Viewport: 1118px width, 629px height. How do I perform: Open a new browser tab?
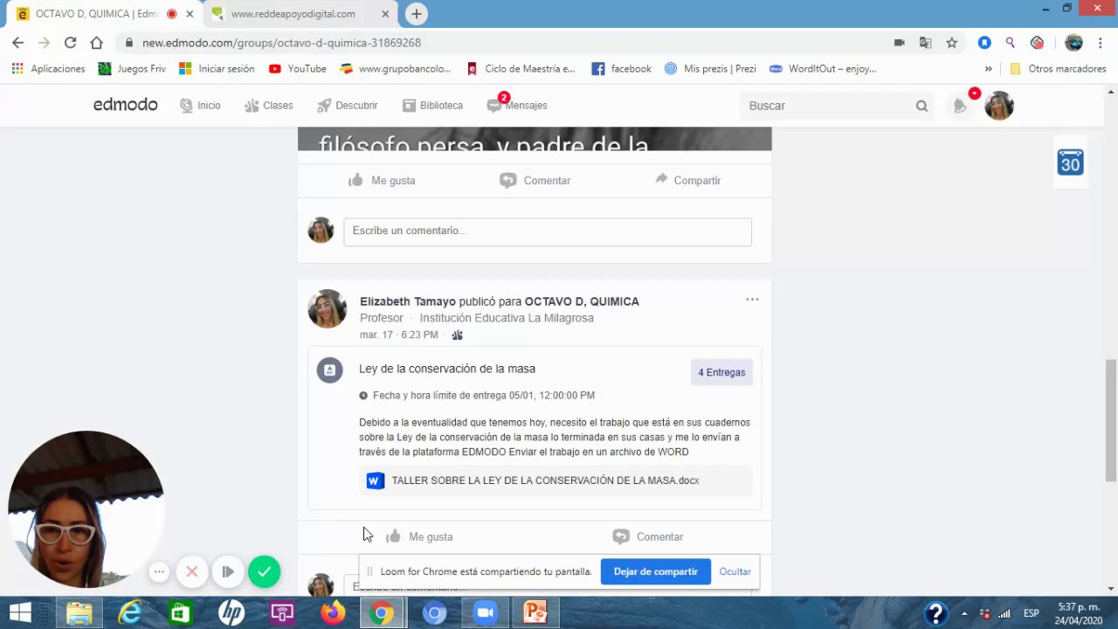pos(417,14)
